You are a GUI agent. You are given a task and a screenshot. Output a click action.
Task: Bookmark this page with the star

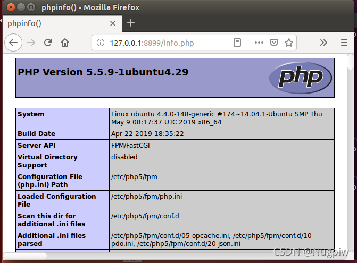(289, 43)
